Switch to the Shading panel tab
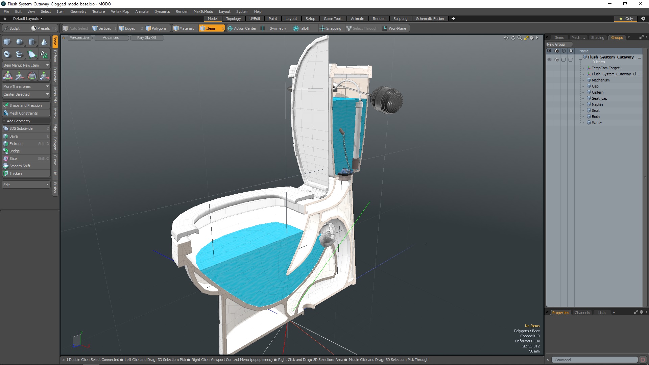Image resolution: width=649 pixels, height=365 pixels. (x=597, y=38)
